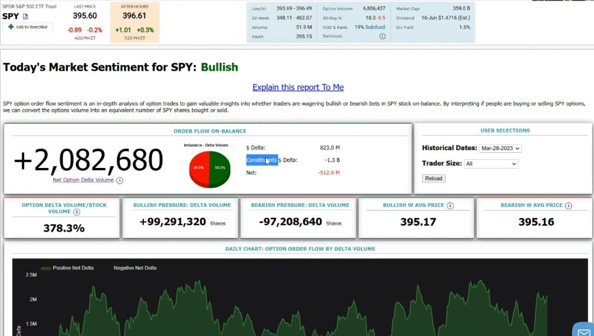Toggle the Positive Net Delta legend series
The width and height of the screenshot is (594, 336).
tap(67, 268)
